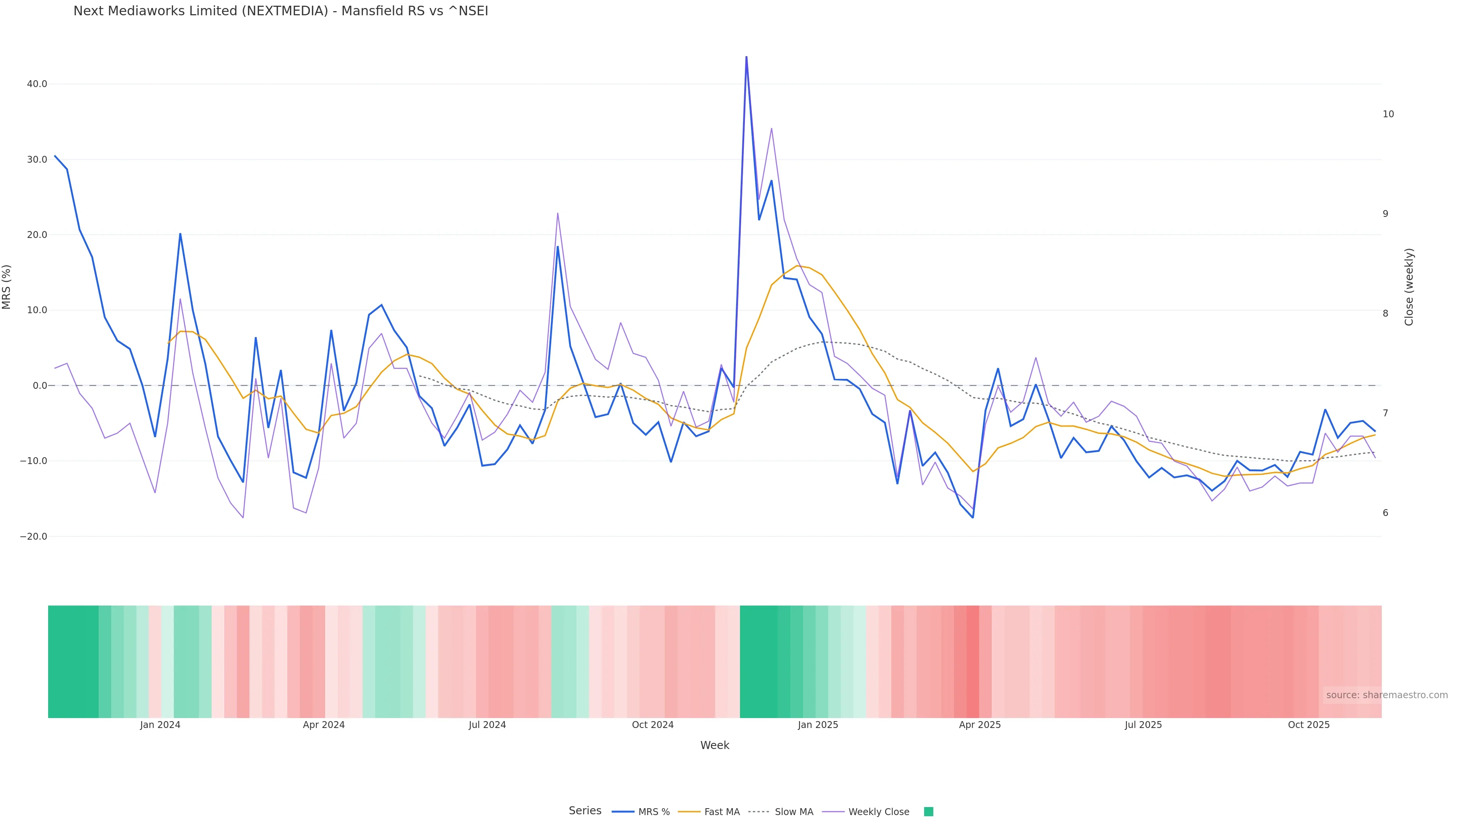
Task: Click the 40.0 tick on MRS axis
Action: click(x=37, y=84)
